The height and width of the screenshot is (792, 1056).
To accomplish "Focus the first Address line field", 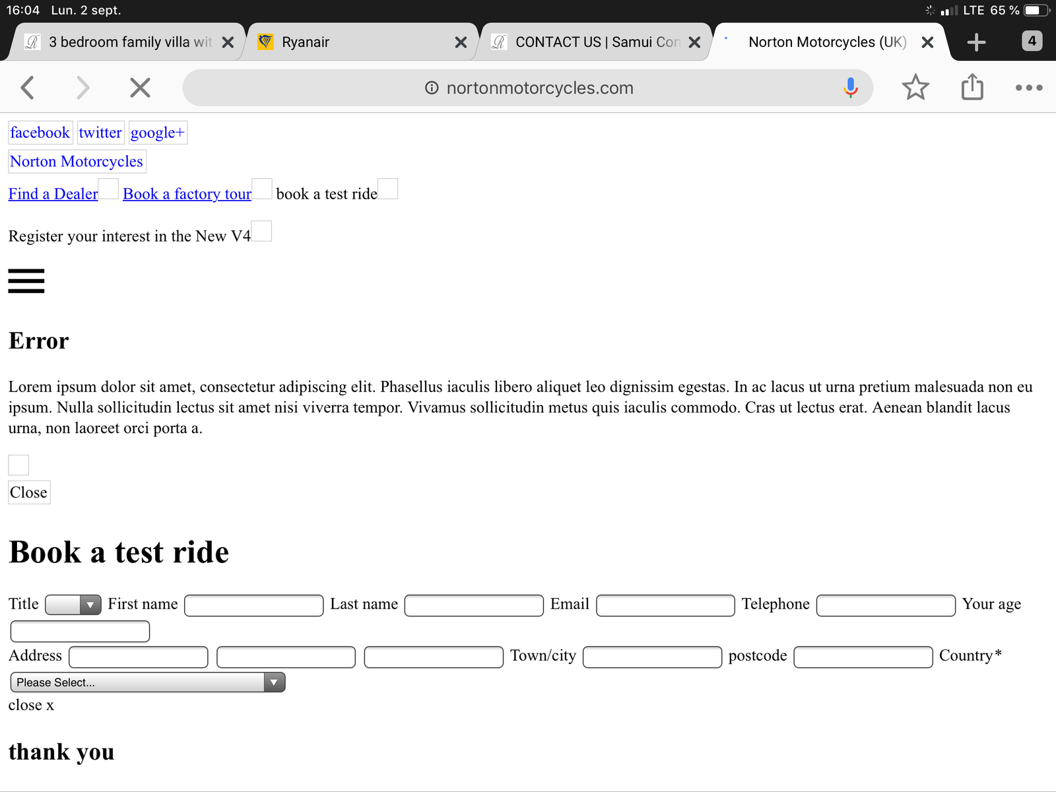I will click(x=139, y=657).
